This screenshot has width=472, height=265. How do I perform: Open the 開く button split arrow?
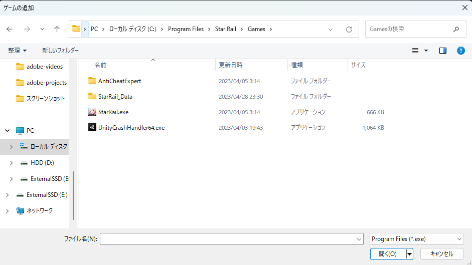pyautogui.click(x=409, y=254)
